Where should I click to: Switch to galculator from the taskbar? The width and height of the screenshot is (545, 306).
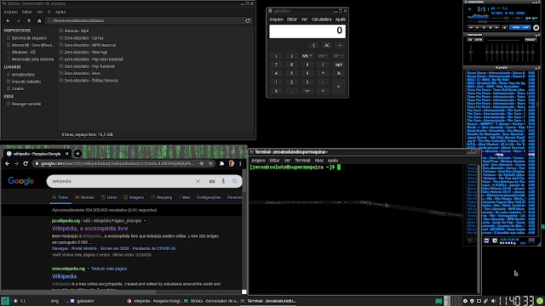pyautogui.click(x=83, y=301)
